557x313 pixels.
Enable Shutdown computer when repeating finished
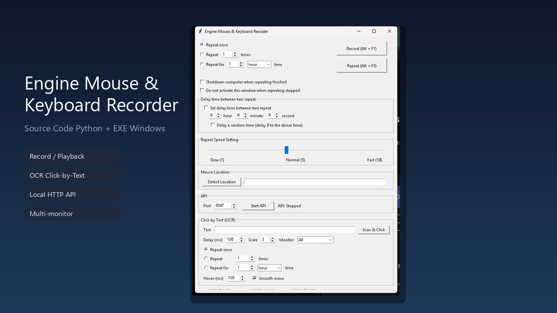[202, 82]
